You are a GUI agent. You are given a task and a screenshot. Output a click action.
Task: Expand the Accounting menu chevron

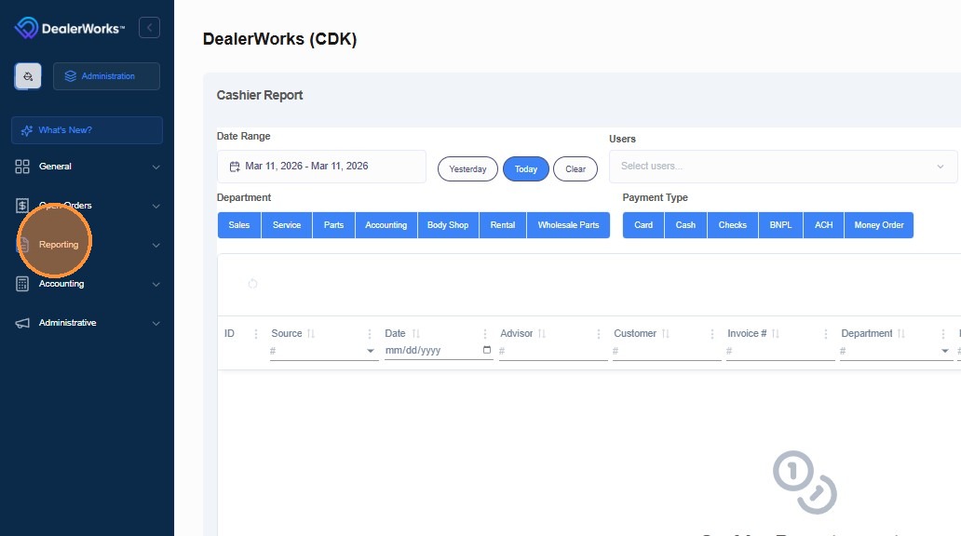click(156, 284)
